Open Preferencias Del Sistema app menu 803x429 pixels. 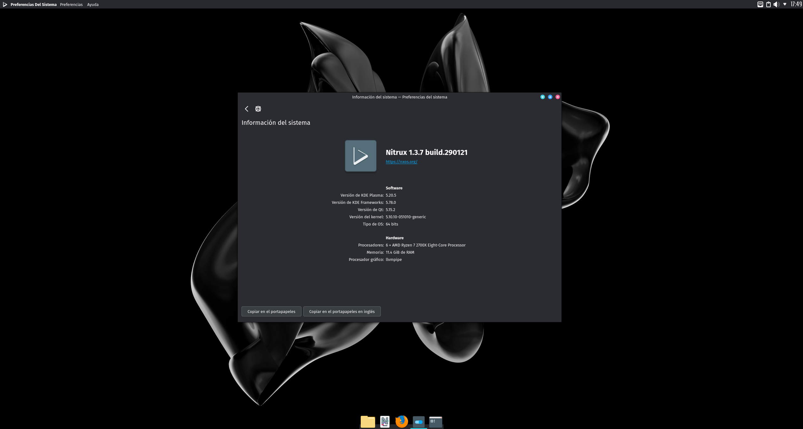pos(34,4)
